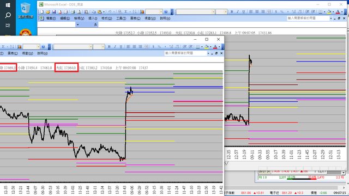Open the 工具(T) menu in back window
This screenshot has width=349, height=196.
coord(121,18)
